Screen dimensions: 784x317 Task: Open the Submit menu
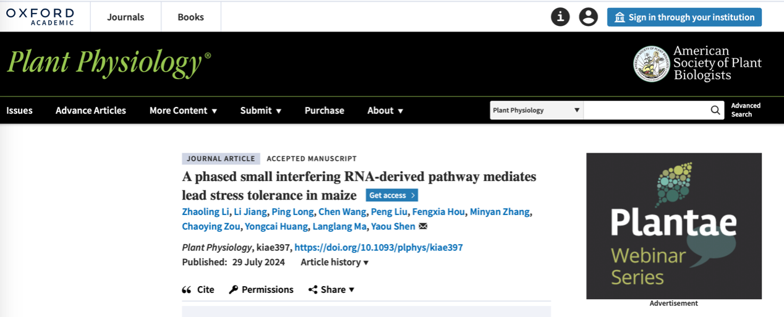point(260,111)
